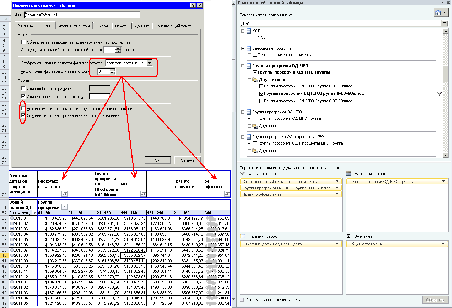The height and width of the screenshot is (308, 452).
Task: Click 'Группы просрочки ОД FIFO.Группы' column field pill
Action: point(397,182)
